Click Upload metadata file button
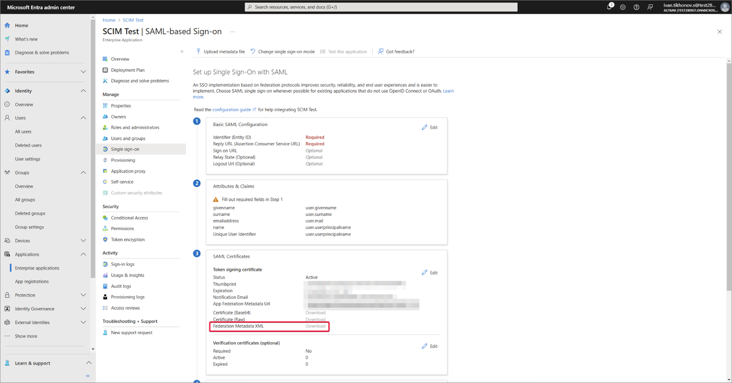 pos(220,52)
